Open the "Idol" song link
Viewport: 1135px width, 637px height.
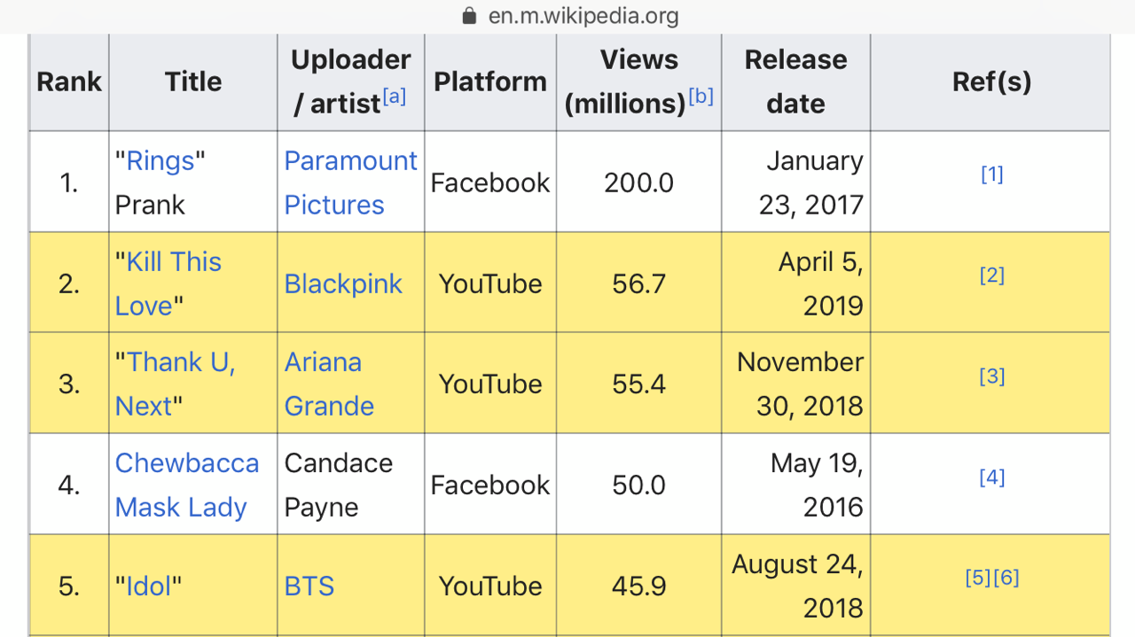pyautogui.click(x=148, y=586)
